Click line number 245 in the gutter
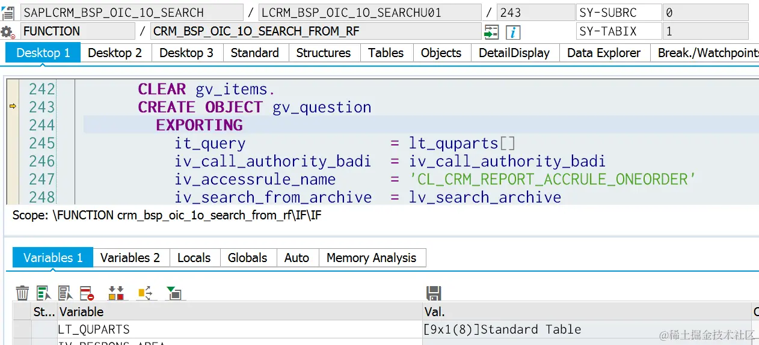 coord(42,143)
